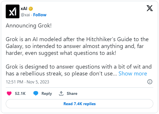Click the gold verified badge

[x=31, y=9]
